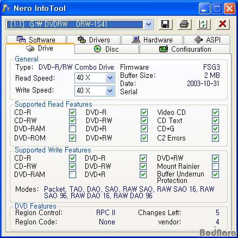Toggle DVD+RW write feature checkbox

pos(215,158)
